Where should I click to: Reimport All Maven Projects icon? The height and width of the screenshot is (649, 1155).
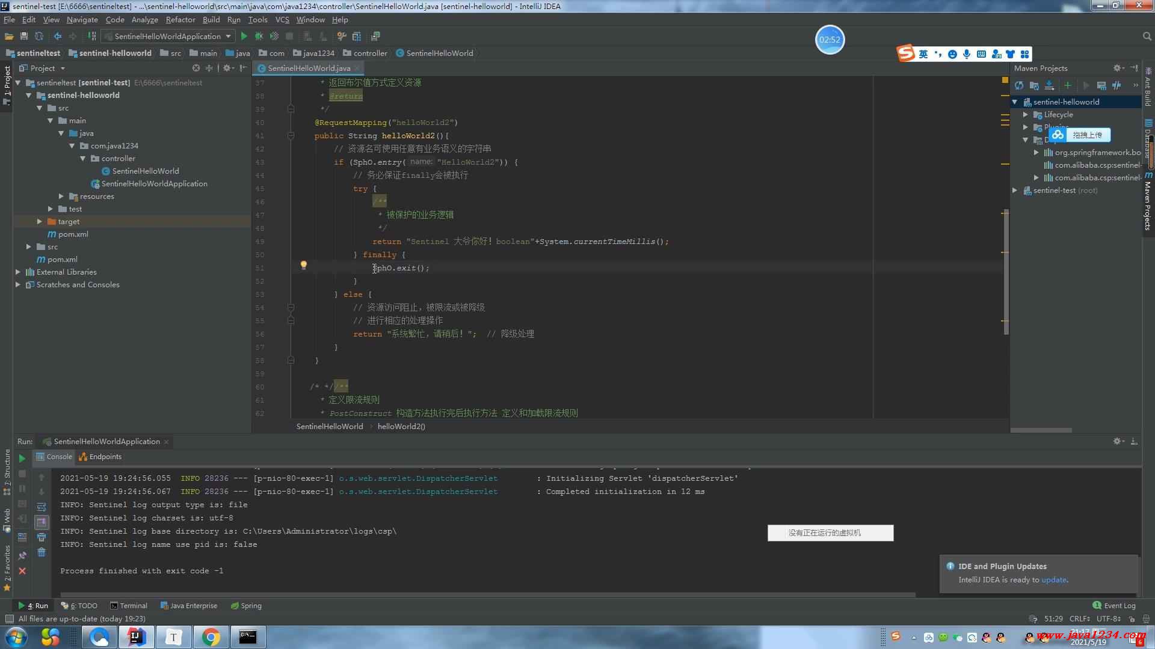[1019, 85]
